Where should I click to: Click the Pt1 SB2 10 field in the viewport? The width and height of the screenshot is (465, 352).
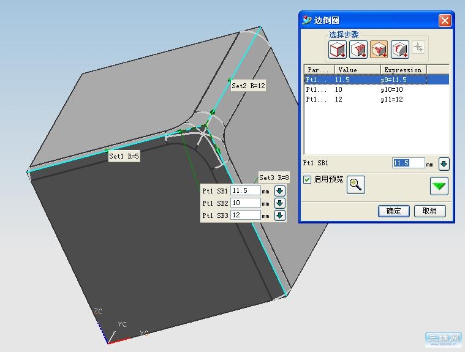[246, 203]
